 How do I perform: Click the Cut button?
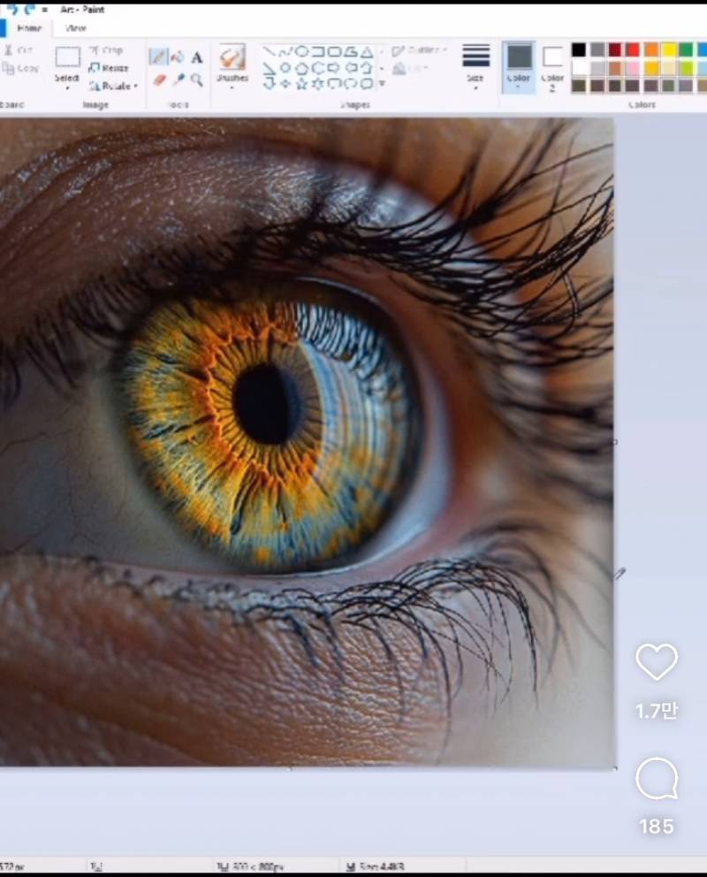coord(18,50)
